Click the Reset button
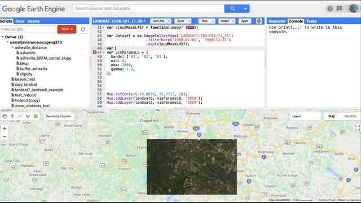Image resolution: width=361 pixels, height=203 pixels. tap(224, 21)
